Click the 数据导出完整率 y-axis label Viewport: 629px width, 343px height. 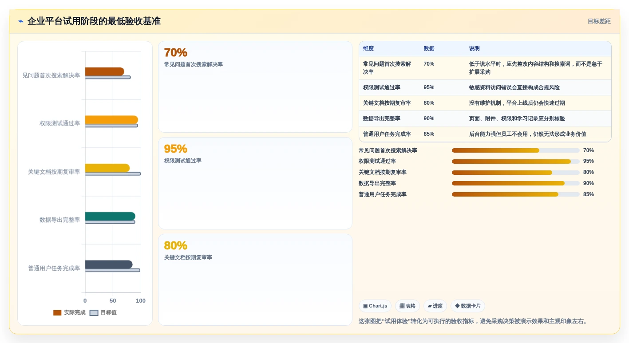60,220
